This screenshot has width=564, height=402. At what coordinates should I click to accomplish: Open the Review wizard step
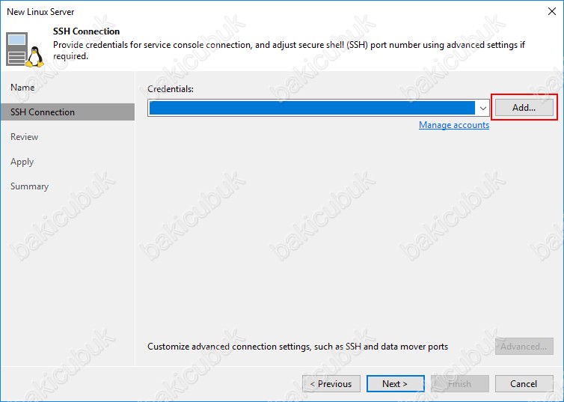point(24,137)
